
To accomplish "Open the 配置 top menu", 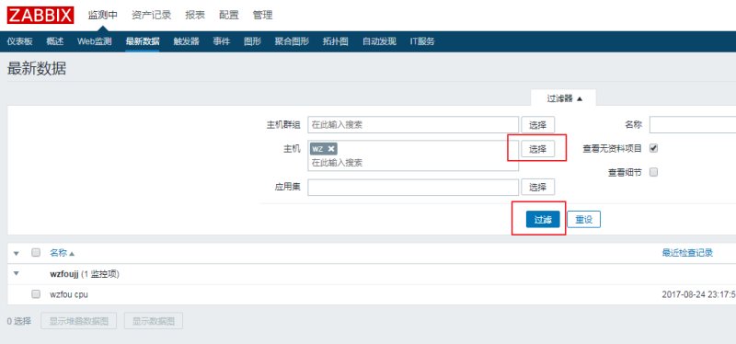I will [229, 15].
